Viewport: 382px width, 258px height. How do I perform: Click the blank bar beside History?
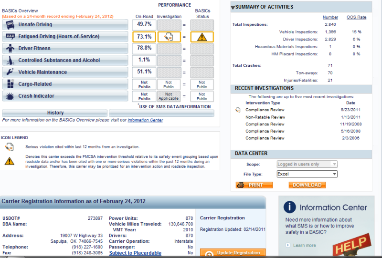click(161, 113)
